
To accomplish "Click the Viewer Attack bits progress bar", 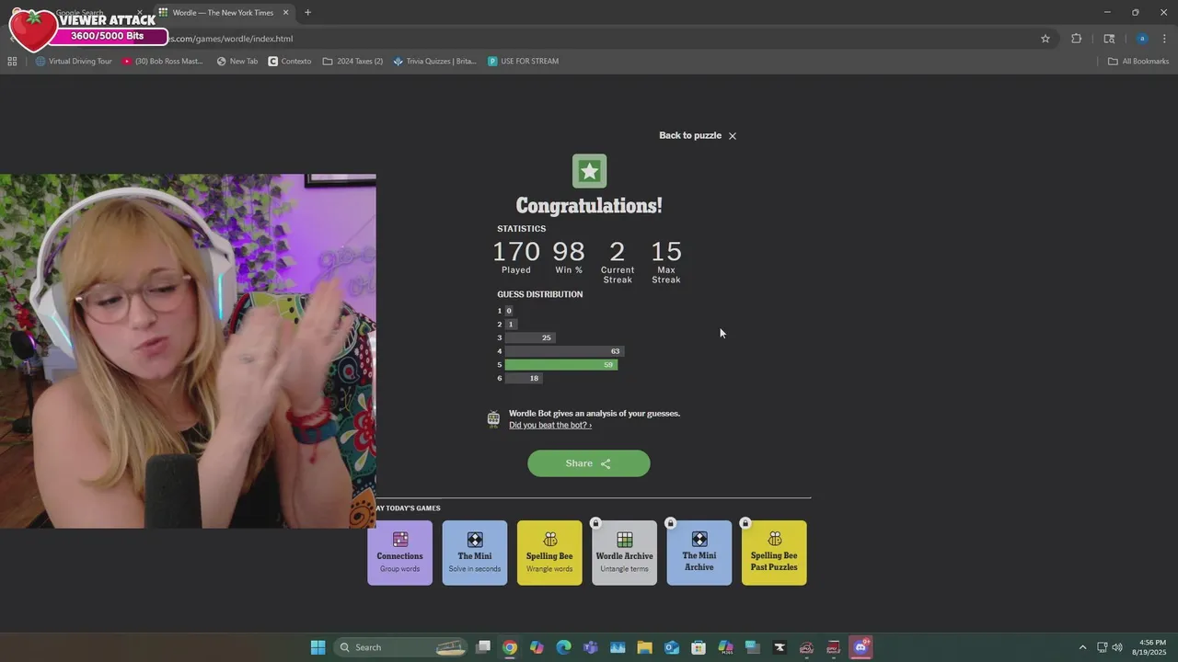I will [109, 36].
